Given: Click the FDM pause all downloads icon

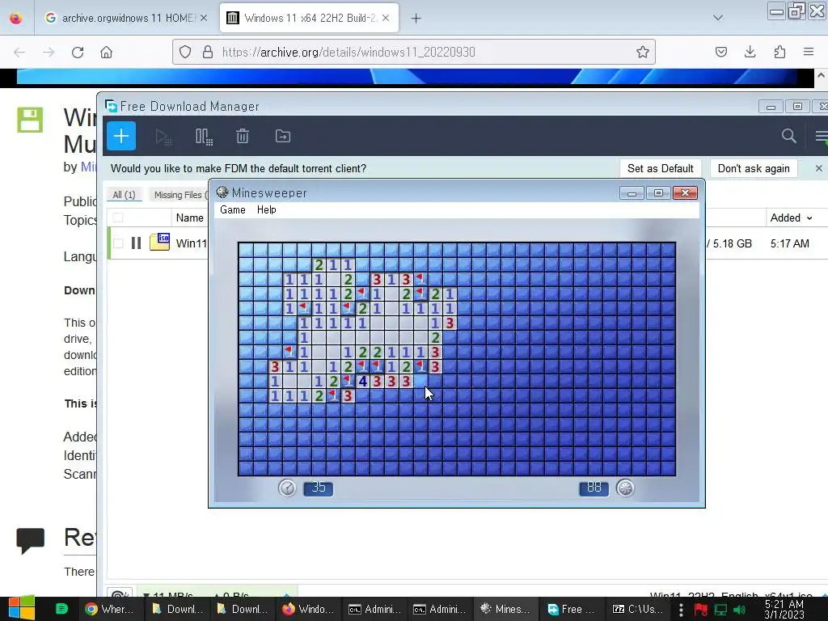Looking at the screenshot, I should click(204, 137).
